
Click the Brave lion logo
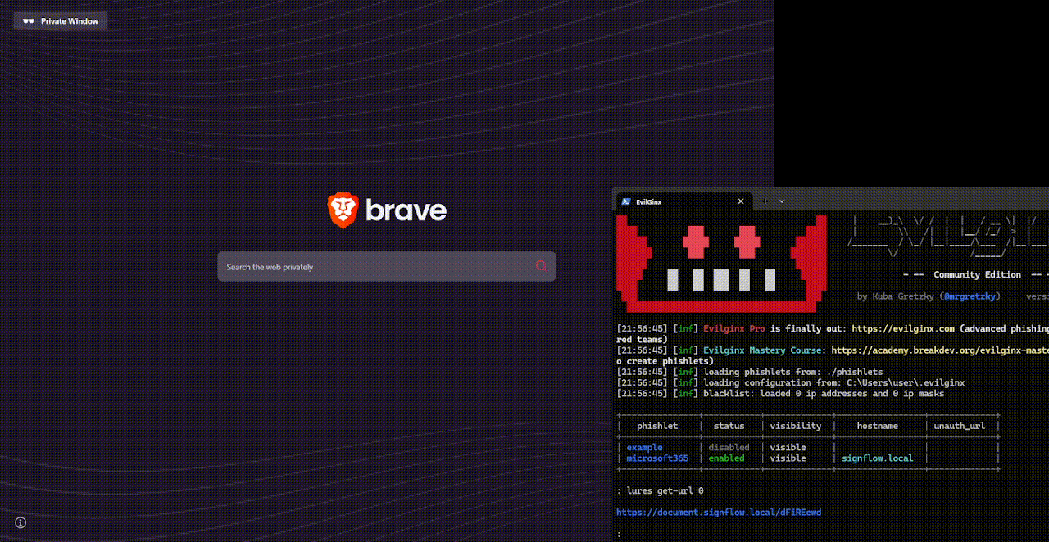pyautogui.click(x=343, y=210)
